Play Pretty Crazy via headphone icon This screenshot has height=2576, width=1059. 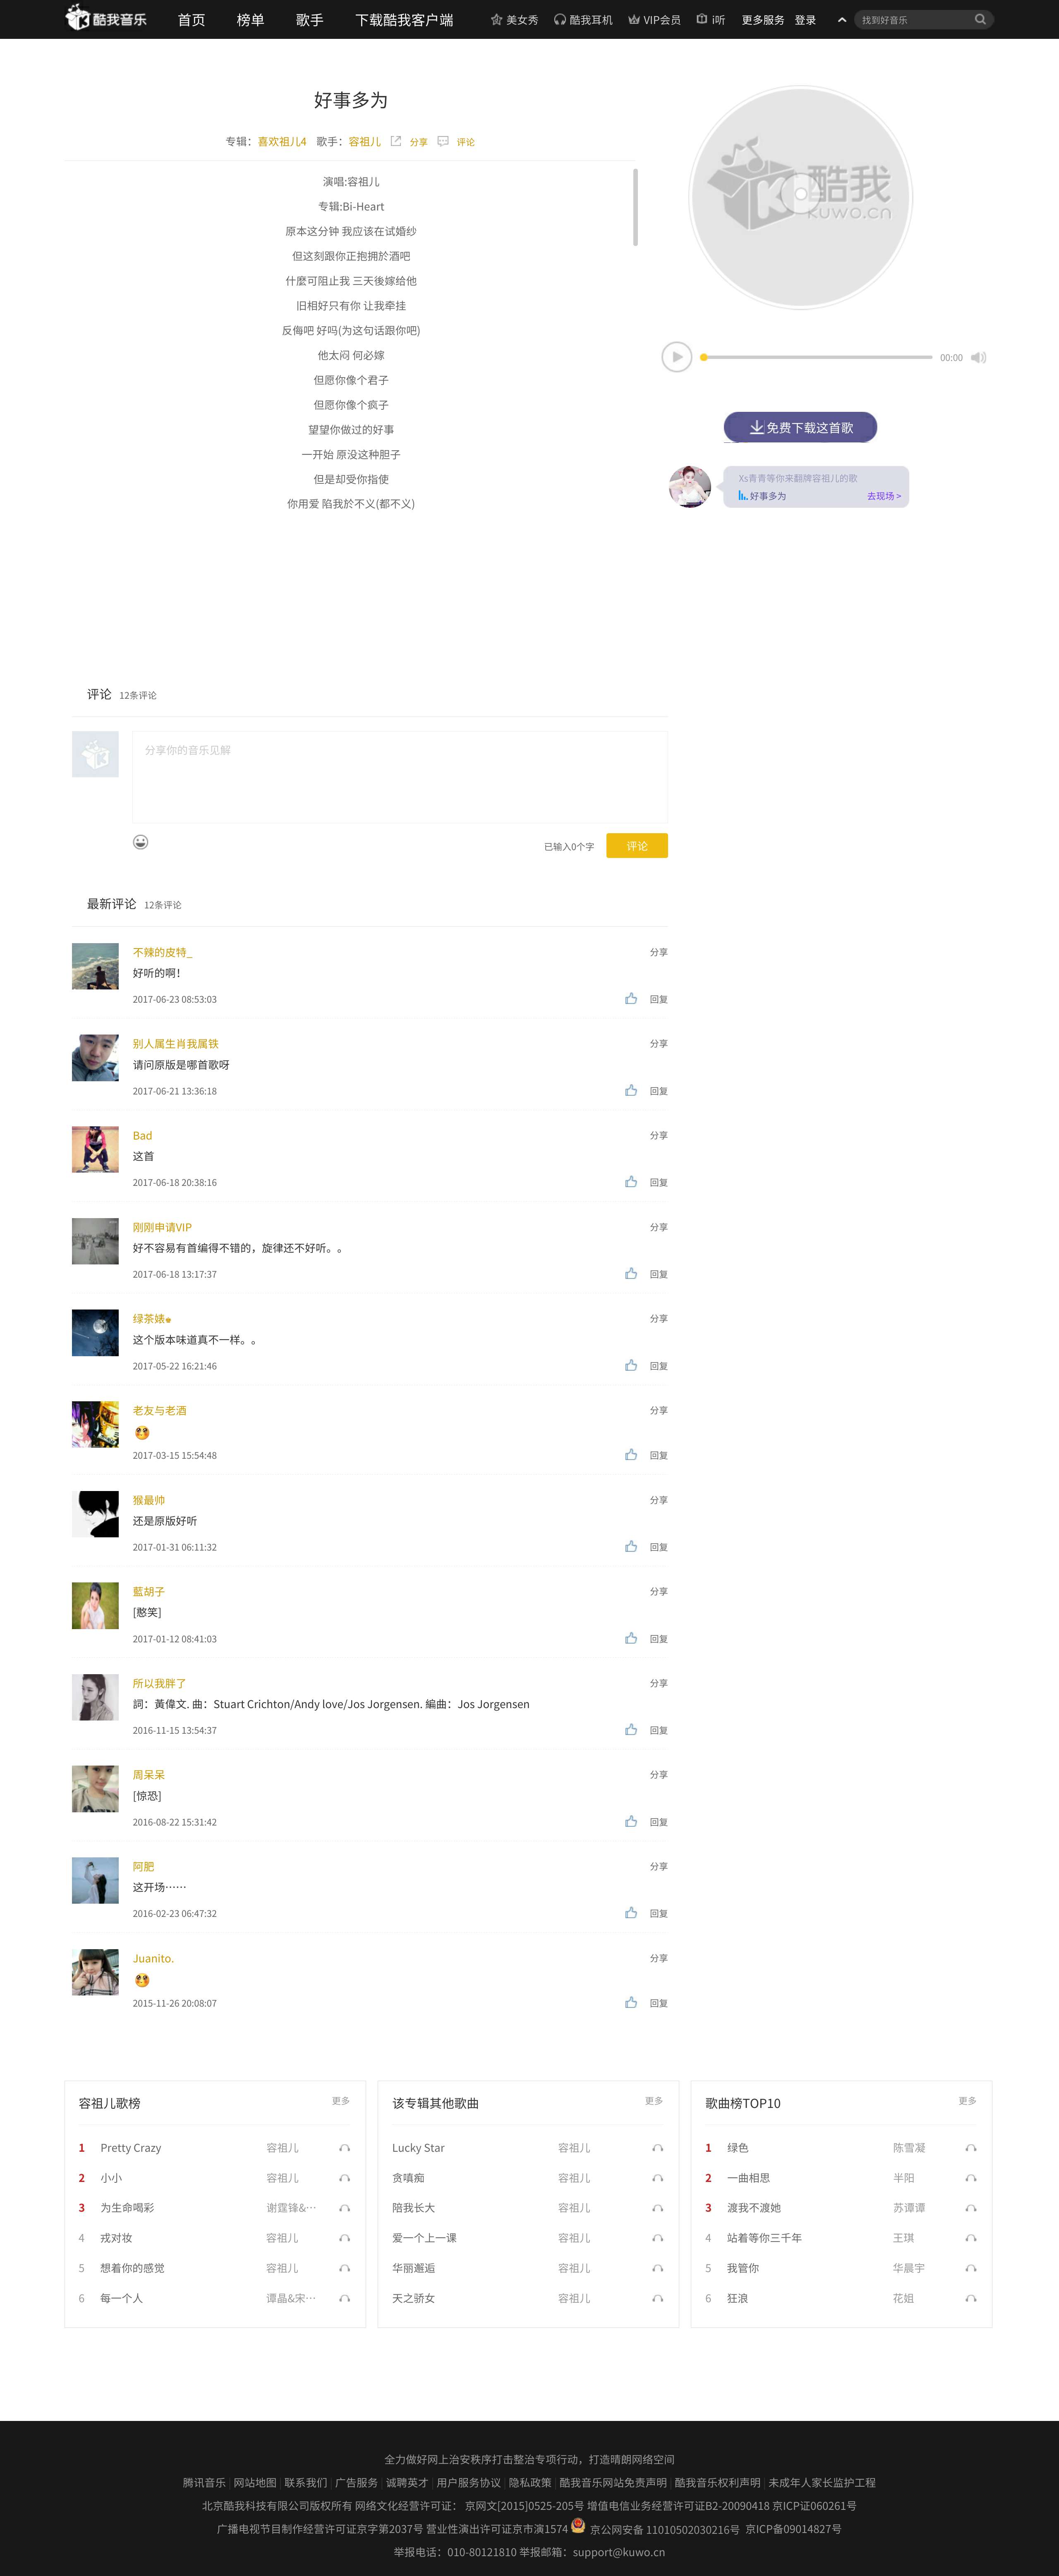pyautogui.click(x=344, y=2148)
